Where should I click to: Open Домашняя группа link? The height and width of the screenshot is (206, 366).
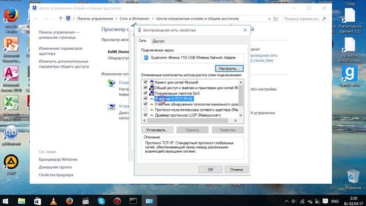55,167
